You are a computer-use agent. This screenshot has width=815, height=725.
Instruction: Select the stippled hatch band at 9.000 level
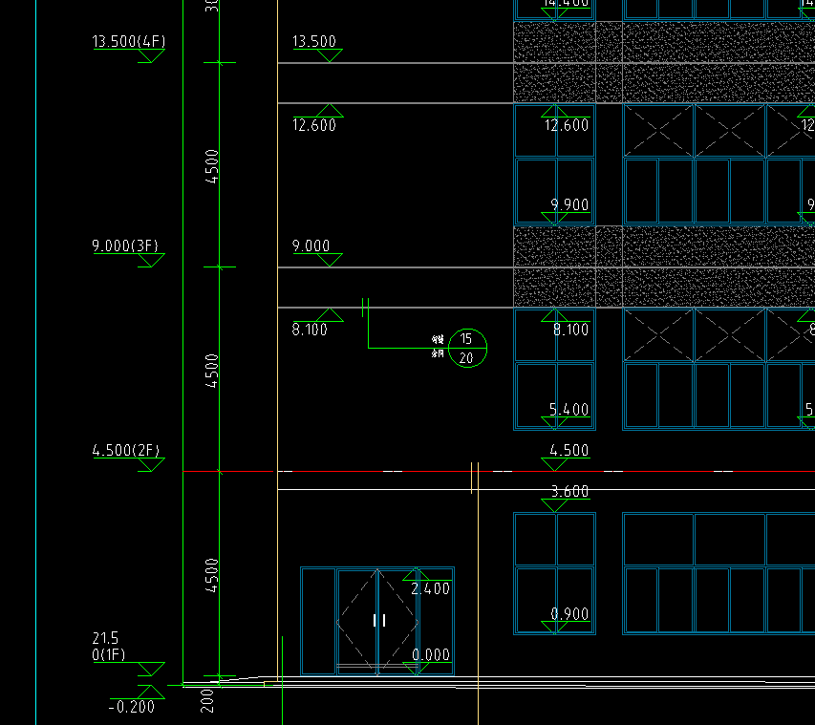664,267
